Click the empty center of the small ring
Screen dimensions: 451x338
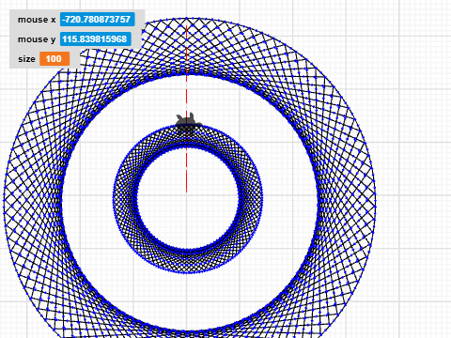[187, 198]
